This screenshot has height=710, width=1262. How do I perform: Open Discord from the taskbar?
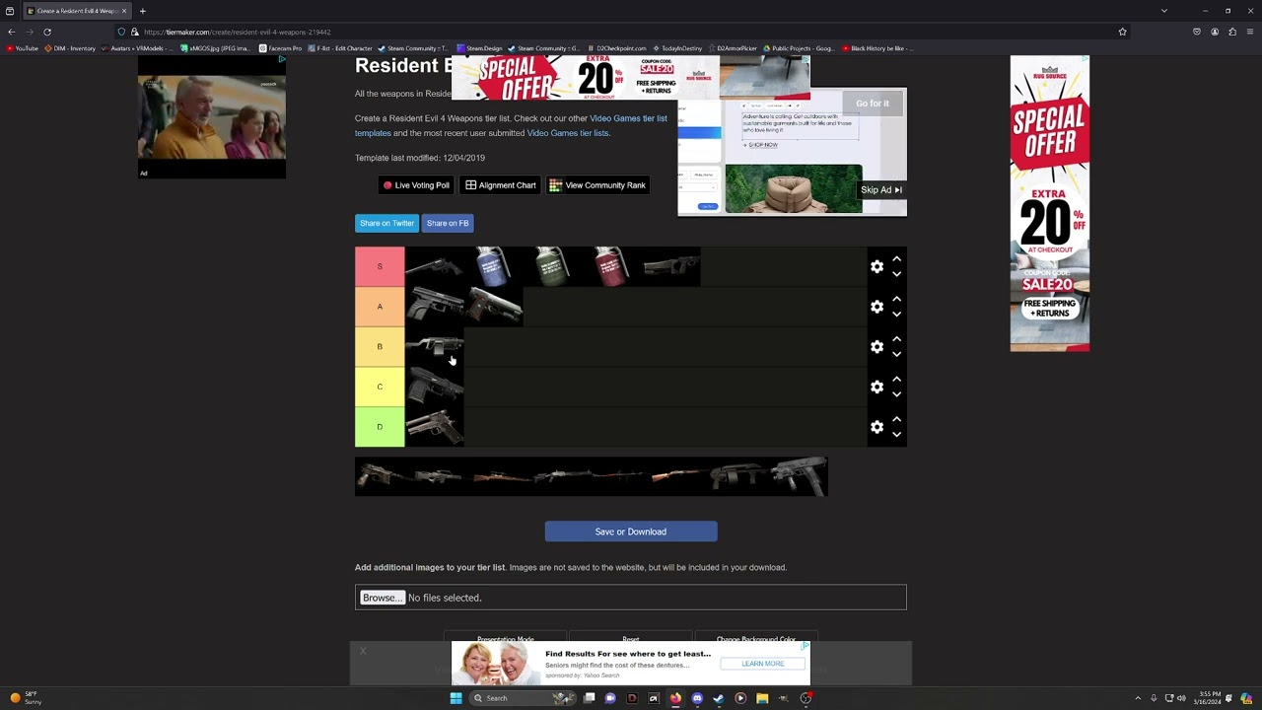(697, 698)
